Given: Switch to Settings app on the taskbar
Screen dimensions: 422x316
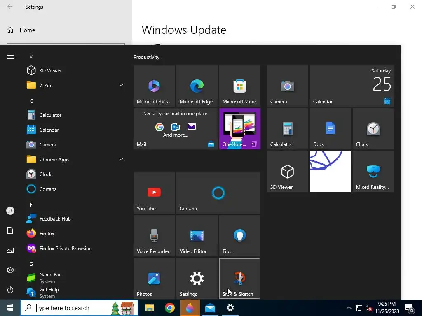Looking at the screenshot, I should 230,308.
